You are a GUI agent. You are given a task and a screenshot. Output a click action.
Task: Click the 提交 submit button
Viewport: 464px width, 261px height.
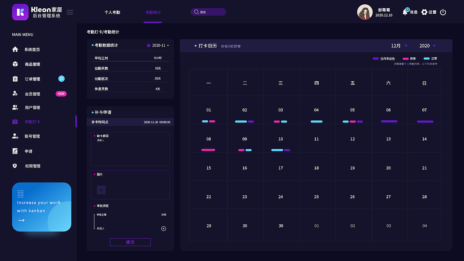[x=130, y=242]
